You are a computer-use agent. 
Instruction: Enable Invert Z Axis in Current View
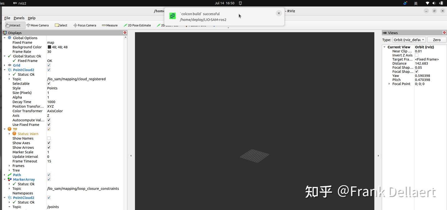(x=417, y=55)
